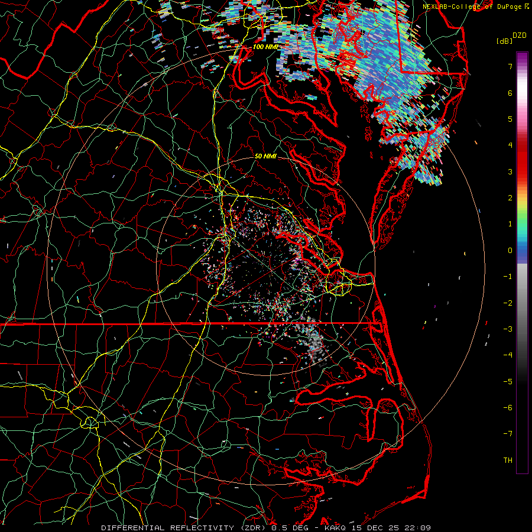Click the "15 DEC 25 22:09" timestamp

click(390, 528)
